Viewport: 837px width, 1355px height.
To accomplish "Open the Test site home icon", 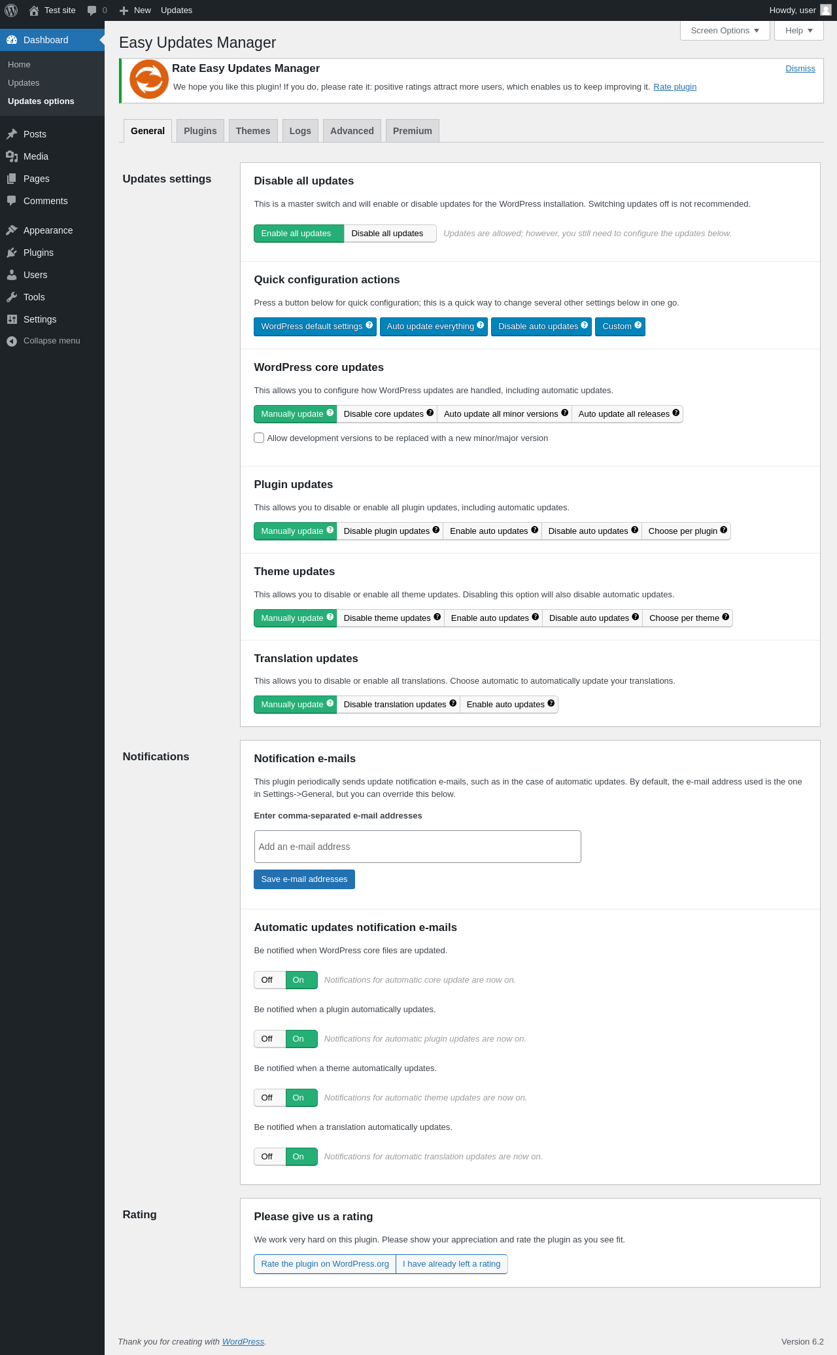I will pos(34,10).
